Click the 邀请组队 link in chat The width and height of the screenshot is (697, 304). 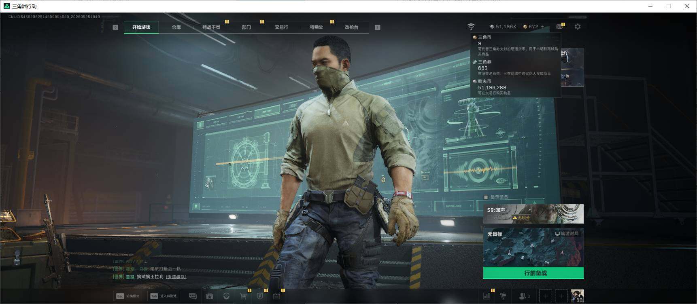tap(176, 277)
